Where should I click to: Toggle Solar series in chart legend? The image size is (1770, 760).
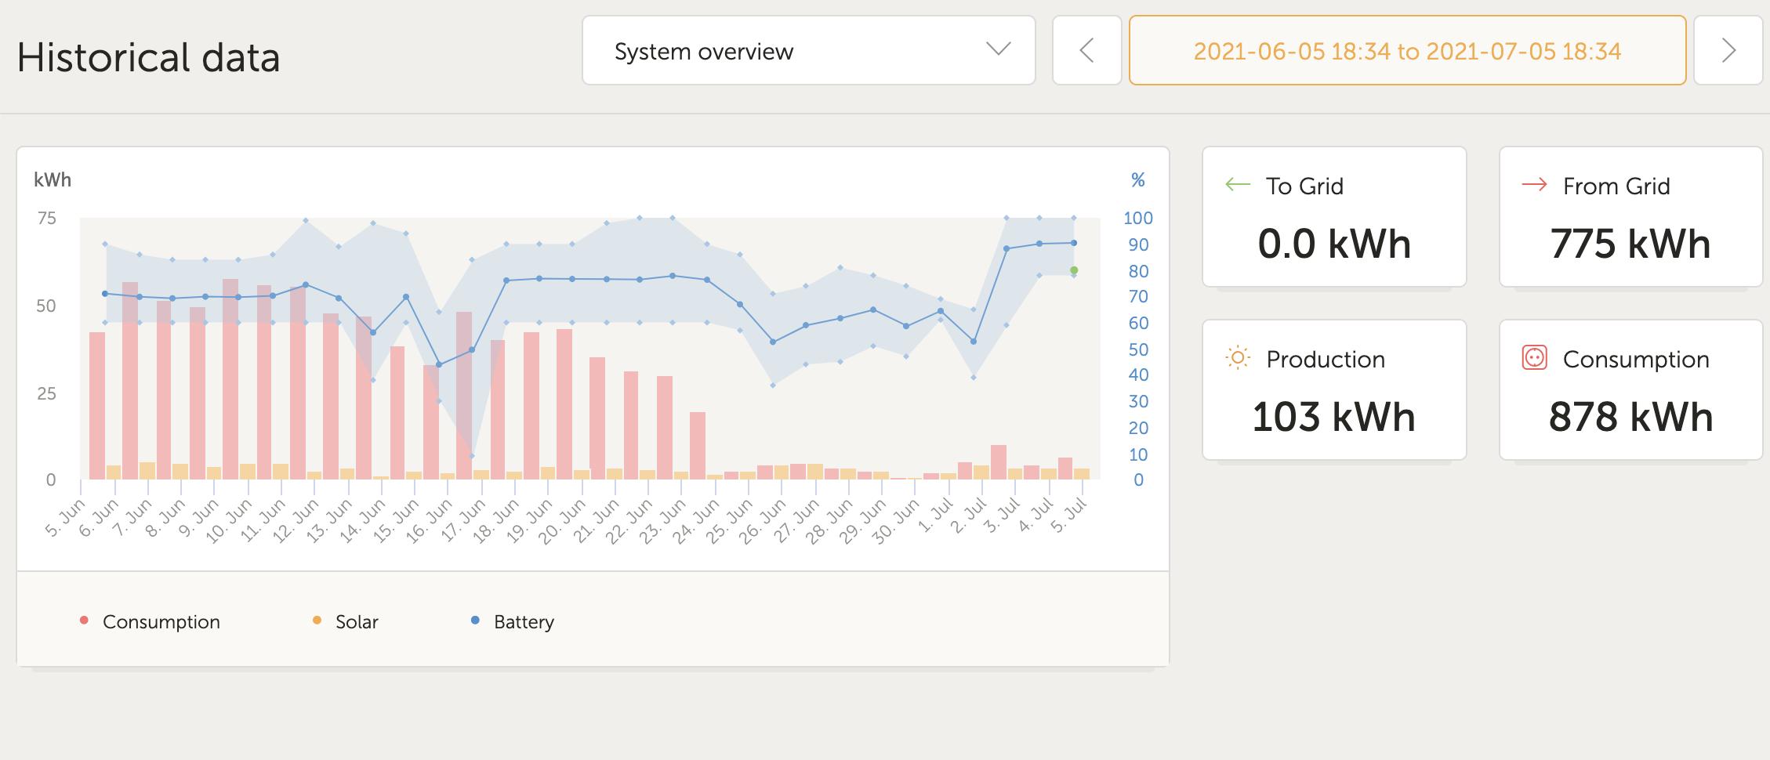(356, 621)
